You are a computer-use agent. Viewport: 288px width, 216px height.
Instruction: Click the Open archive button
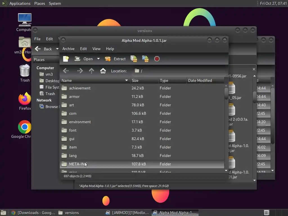84,59
